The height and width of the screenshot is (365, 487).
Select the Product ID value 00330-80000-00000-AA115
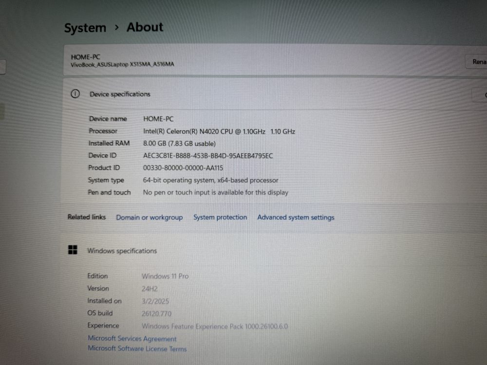[x=183, y=168]
